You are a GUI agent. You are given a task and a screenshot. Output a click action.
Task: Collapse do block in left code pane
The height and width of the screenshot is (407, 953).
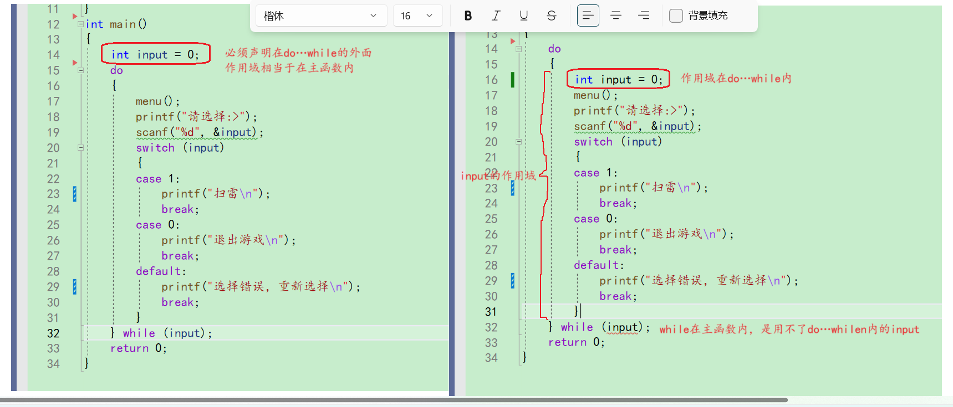pos(80,70)
